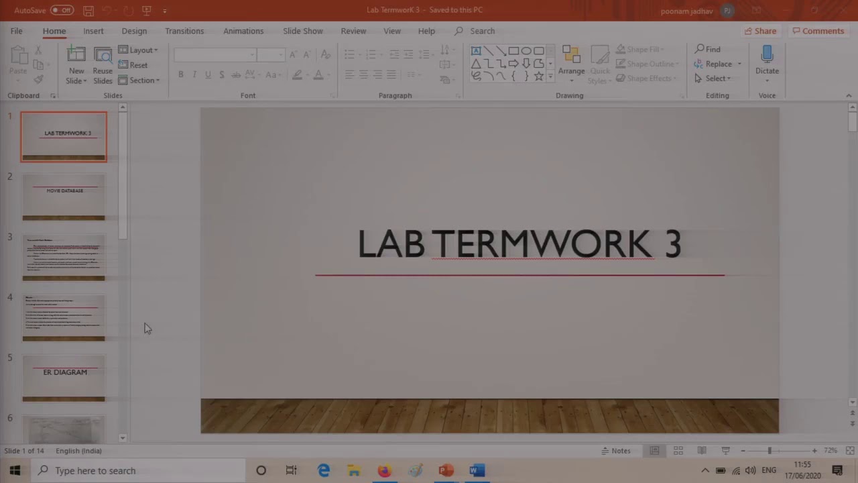Select the Right Arrow shape
The width and height of the screenshot is (858, 483).
click(x=513, y=64)
